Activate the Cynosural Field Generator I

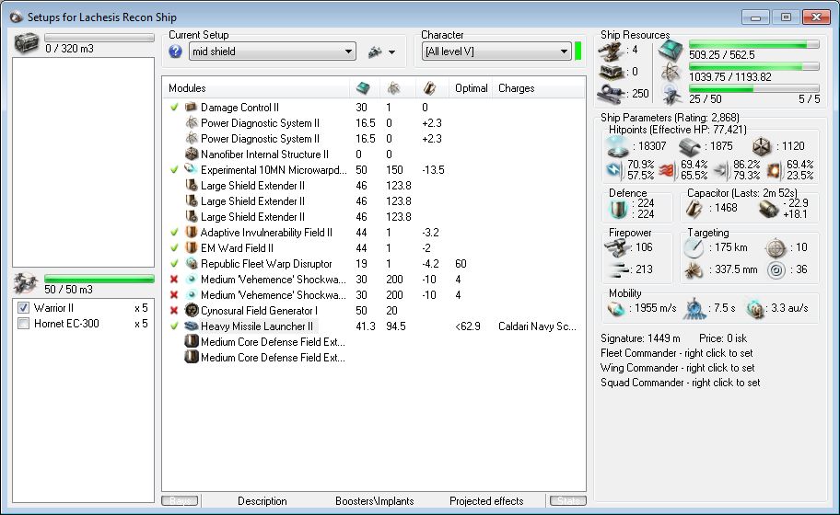pyautogui.click(x=173, y=310)
